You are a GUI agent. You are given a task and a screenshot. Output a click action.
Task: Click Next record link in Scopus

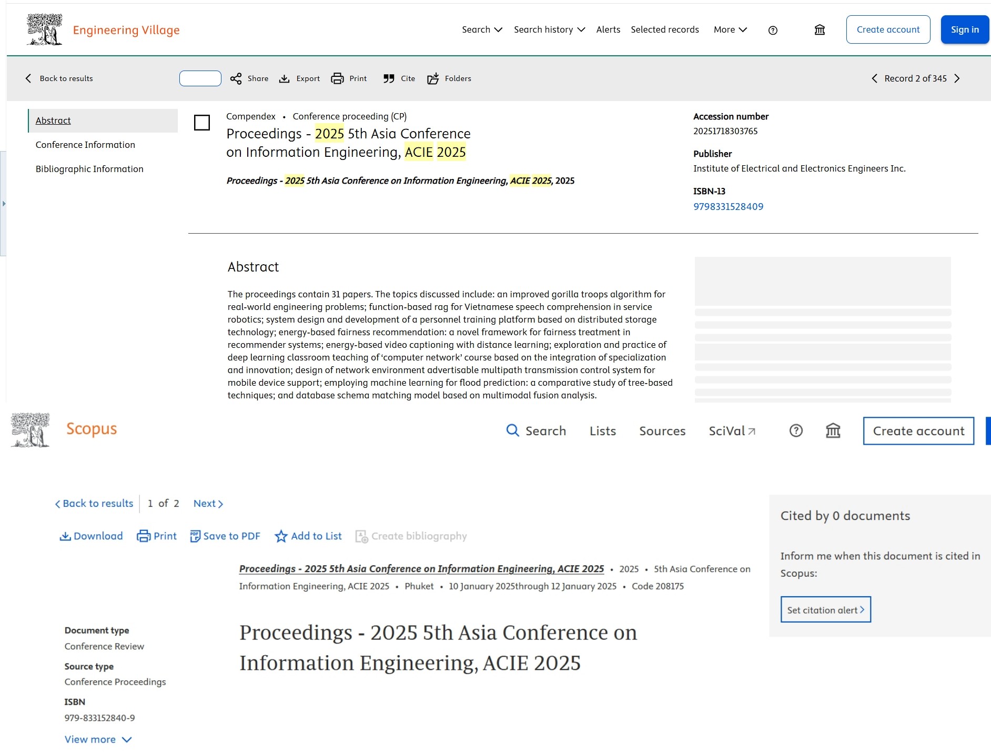click(x=208, y=503)
